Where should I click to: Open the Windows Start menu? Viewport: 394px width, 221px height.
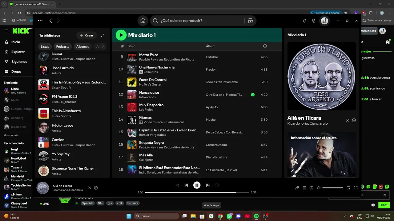129,216
